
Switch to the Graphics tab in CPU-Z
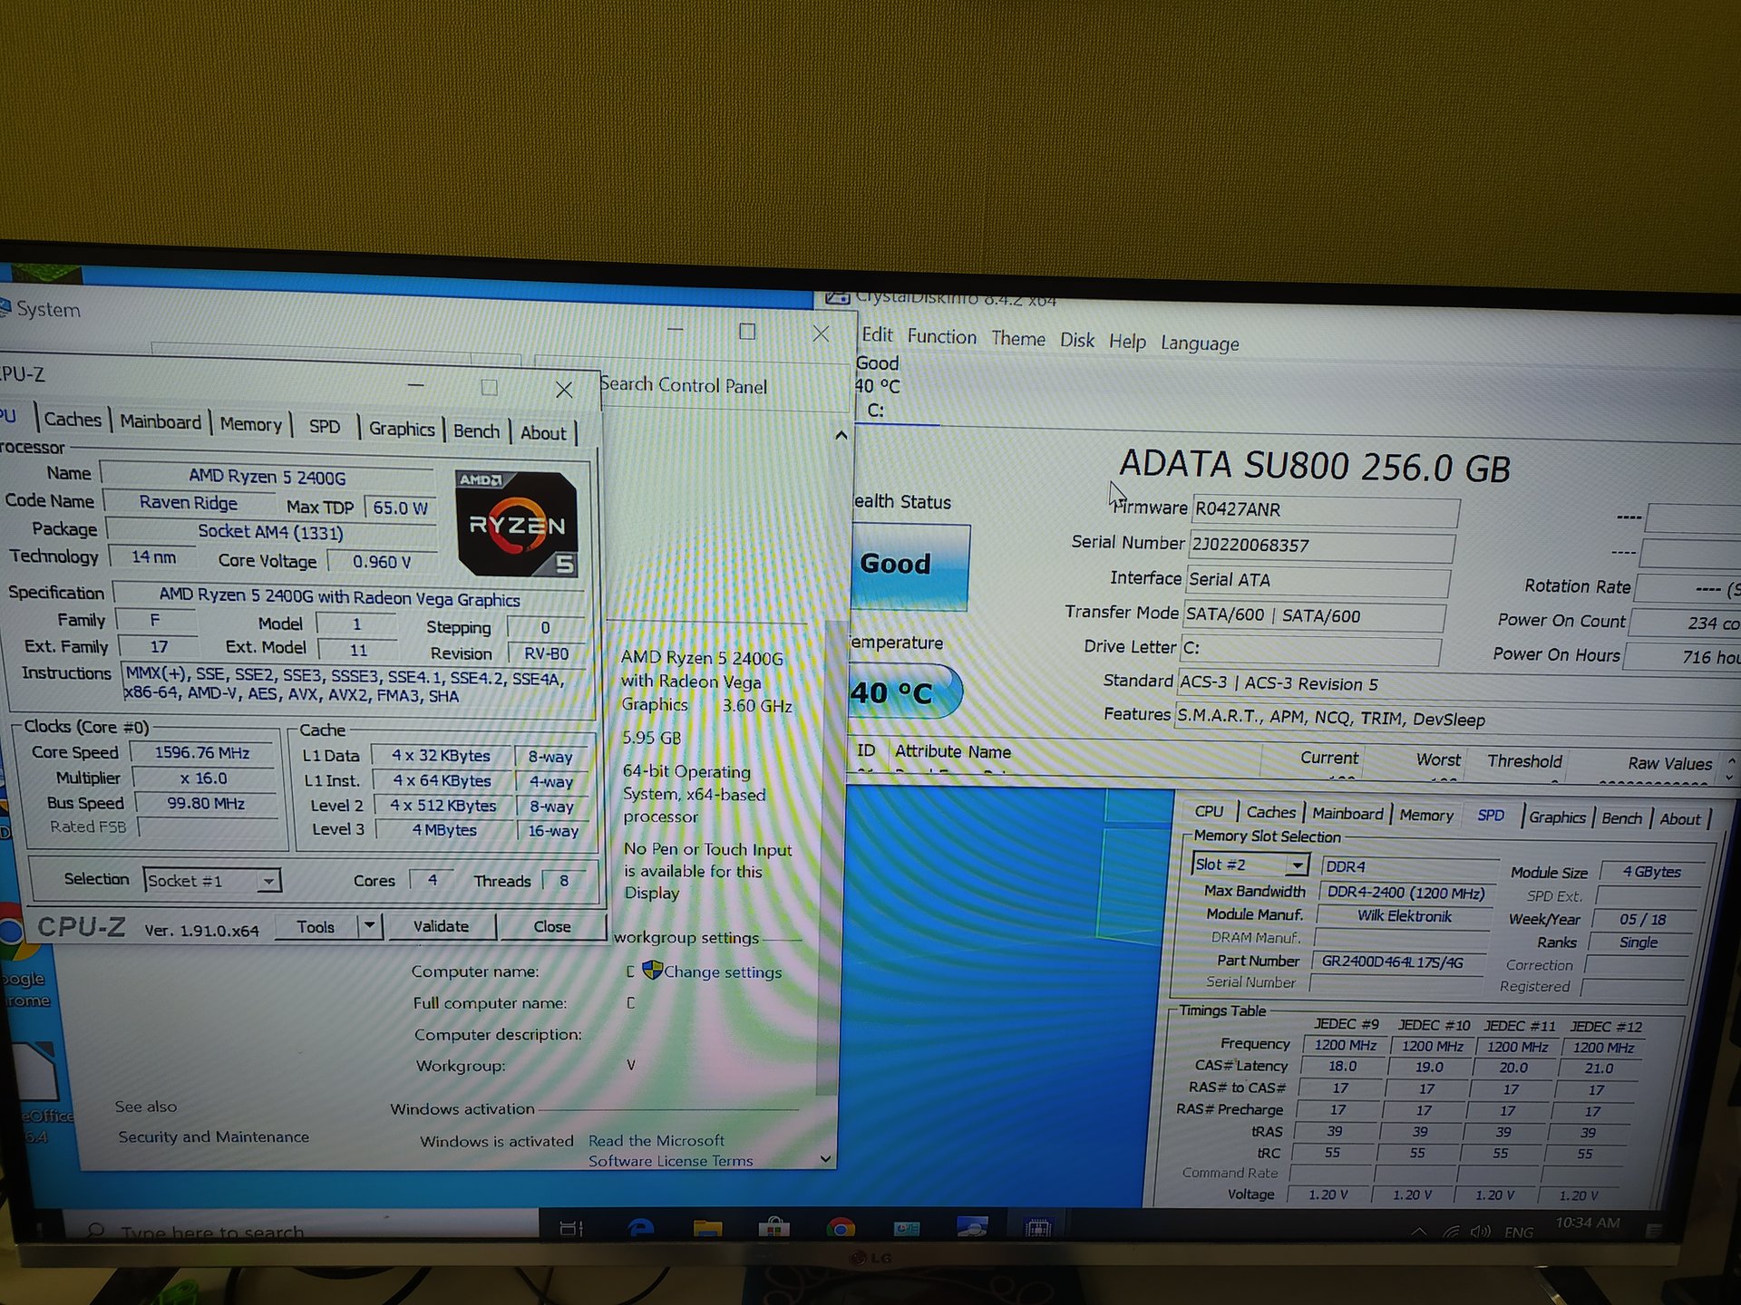pos(402,429)
